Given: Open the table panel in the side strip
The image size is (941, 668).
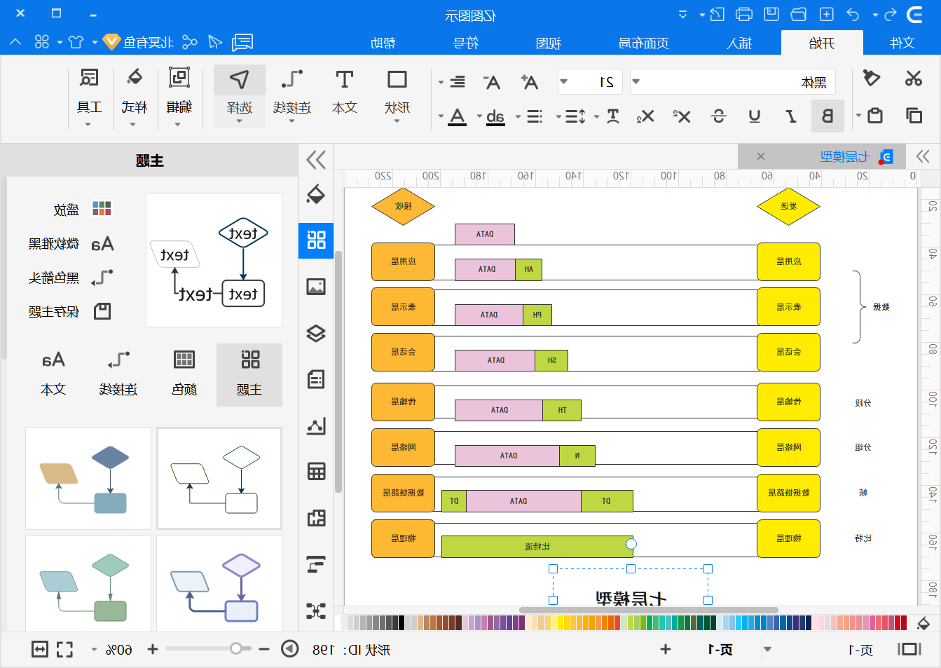Looking at the screenshot, I should point(316,472).
